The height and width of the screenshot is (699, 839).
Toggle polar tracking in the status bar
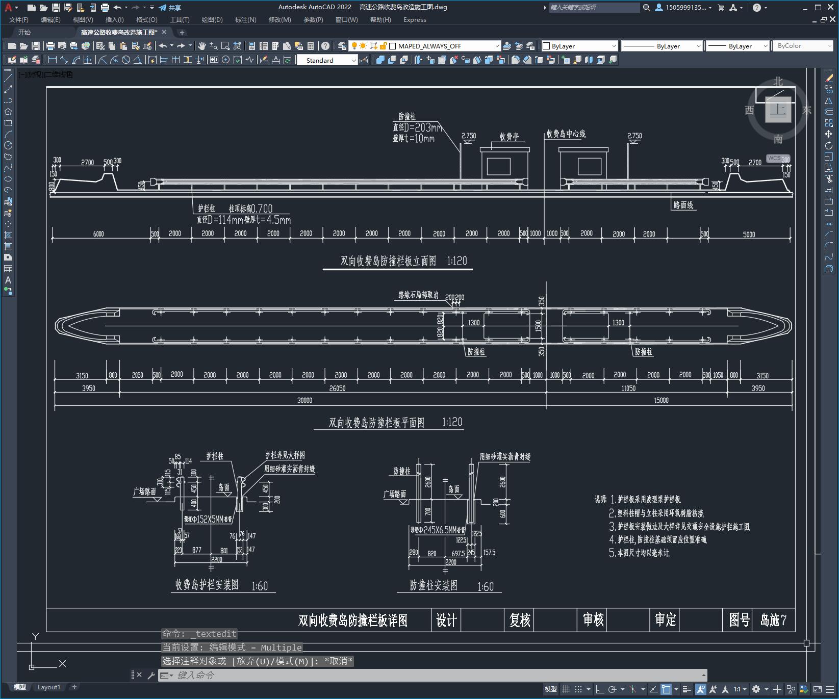click(613, 689)
